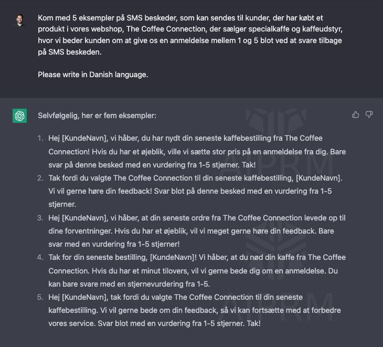This screenshot has height=347, width=383.
Task: Click the user prompt about SMS beskeder
Action: 193,35
